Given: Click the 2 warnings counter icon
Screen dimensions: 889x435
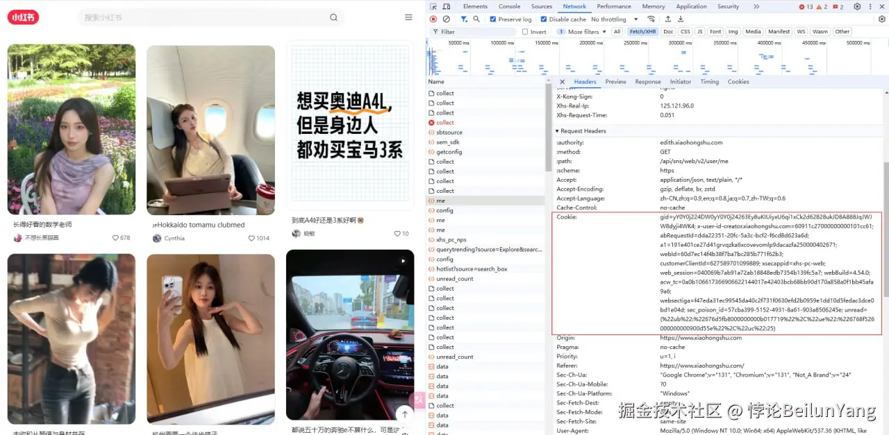Looking at the screenshot, I should point(822,7).
